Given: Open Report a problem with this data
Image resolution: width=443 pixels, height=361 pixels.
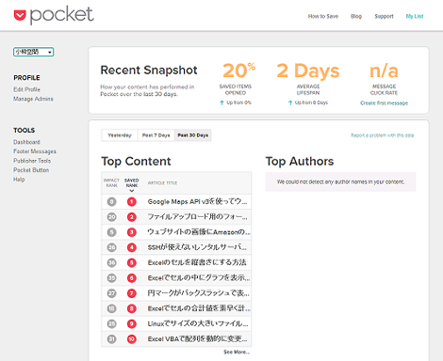Looking at the screenshot, I should tap(383, 135).
